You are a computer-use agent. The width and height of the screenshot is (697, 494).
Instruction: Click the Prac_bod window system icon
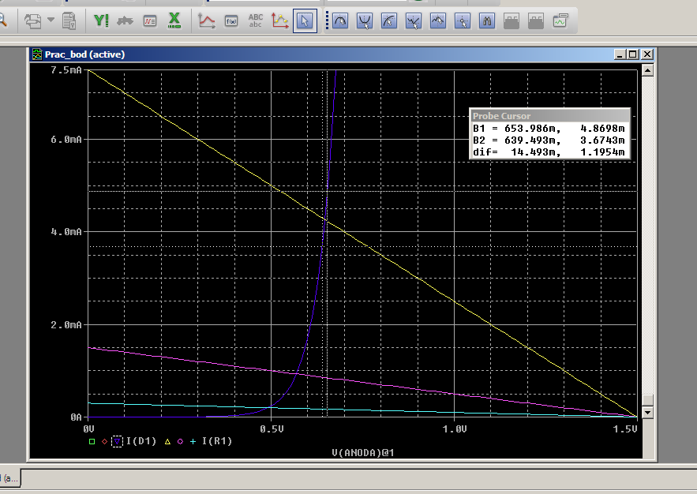(37, 54)
